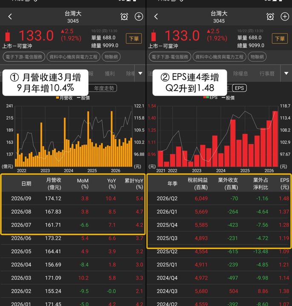
Task: Switch to the 除權息 tab
Action: 240,74
